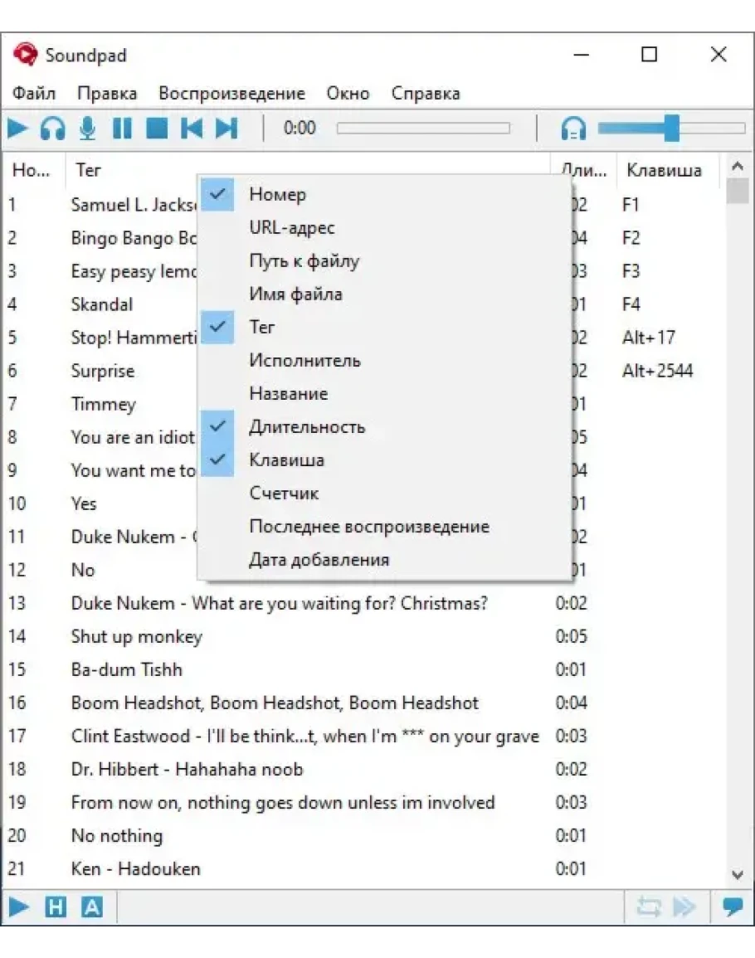Click the chat bubble icon in status bar
Viewport: 755px width, 958px height.
click(x=733, y=907)
